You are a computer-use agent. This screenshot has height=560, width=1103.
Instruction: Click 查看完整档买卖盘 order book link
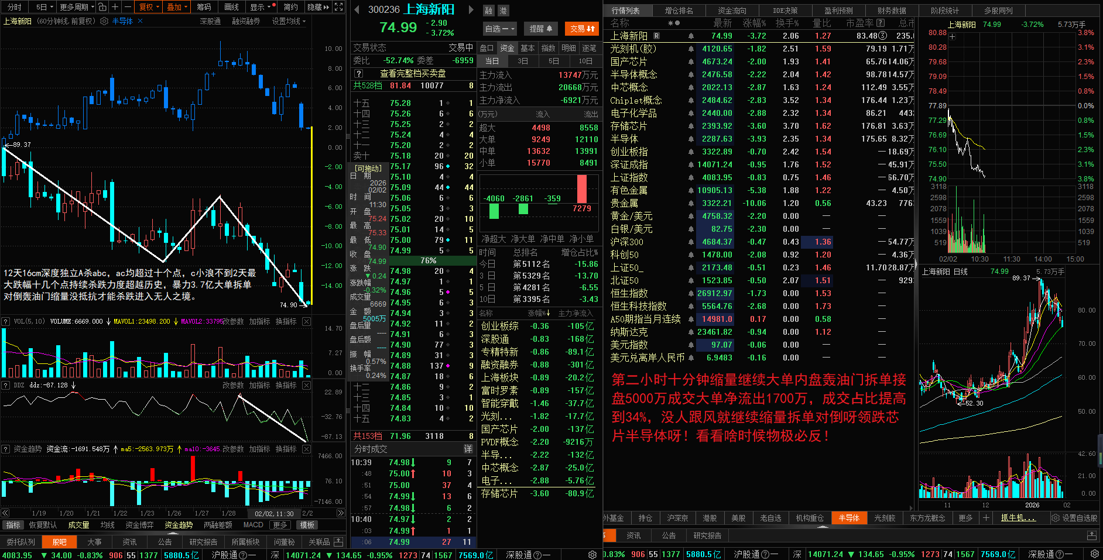pos(413,74)
